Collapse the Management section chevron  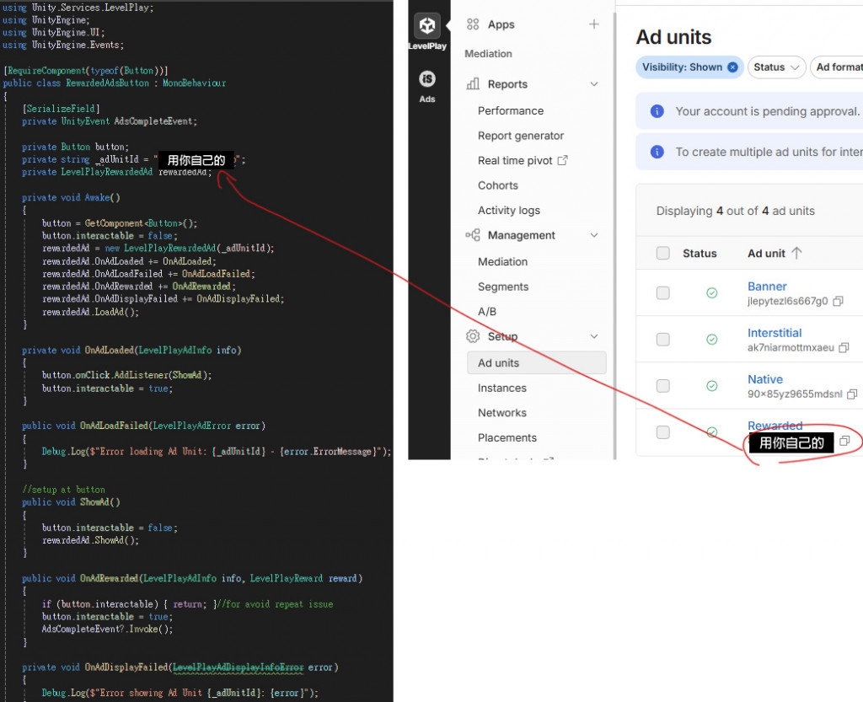click(594, 235)
